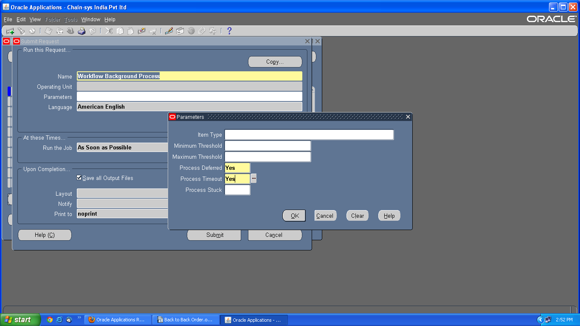Switch to Back to Back Order taskbar window
The height and width of the screenshot is (326, 580).
[x=186, y=320]
